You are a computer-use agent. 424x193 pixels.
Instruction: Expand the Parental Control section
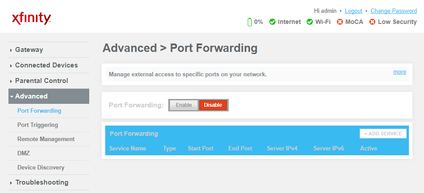[x=41, y=81]
